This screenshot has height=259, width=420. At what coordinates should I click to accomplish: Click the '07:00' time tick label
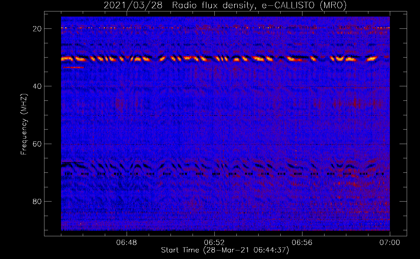pyautogui.click(x=390, y=243)
